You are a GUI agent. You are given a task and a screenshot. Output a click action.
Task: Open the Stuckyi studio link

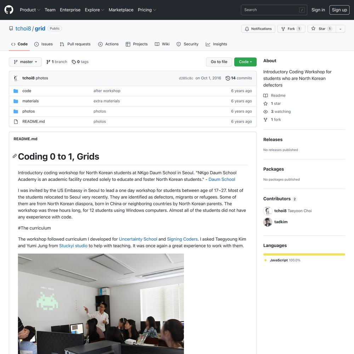pyautogui.click(x=73, y=246)
